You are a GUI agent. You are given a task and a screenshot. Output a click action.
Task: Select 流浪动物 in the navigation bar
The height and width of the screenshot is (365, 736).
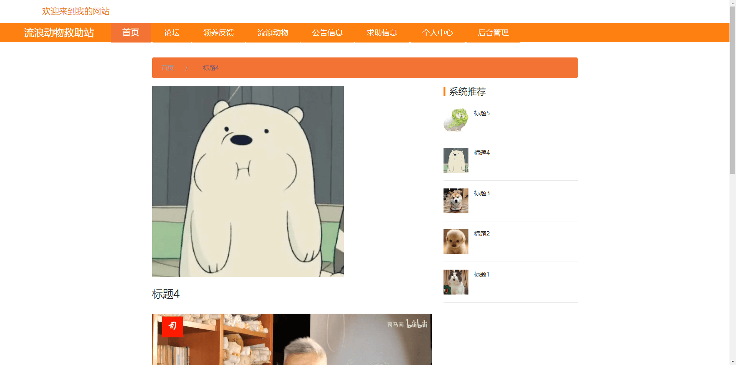[x=273, y=33]
